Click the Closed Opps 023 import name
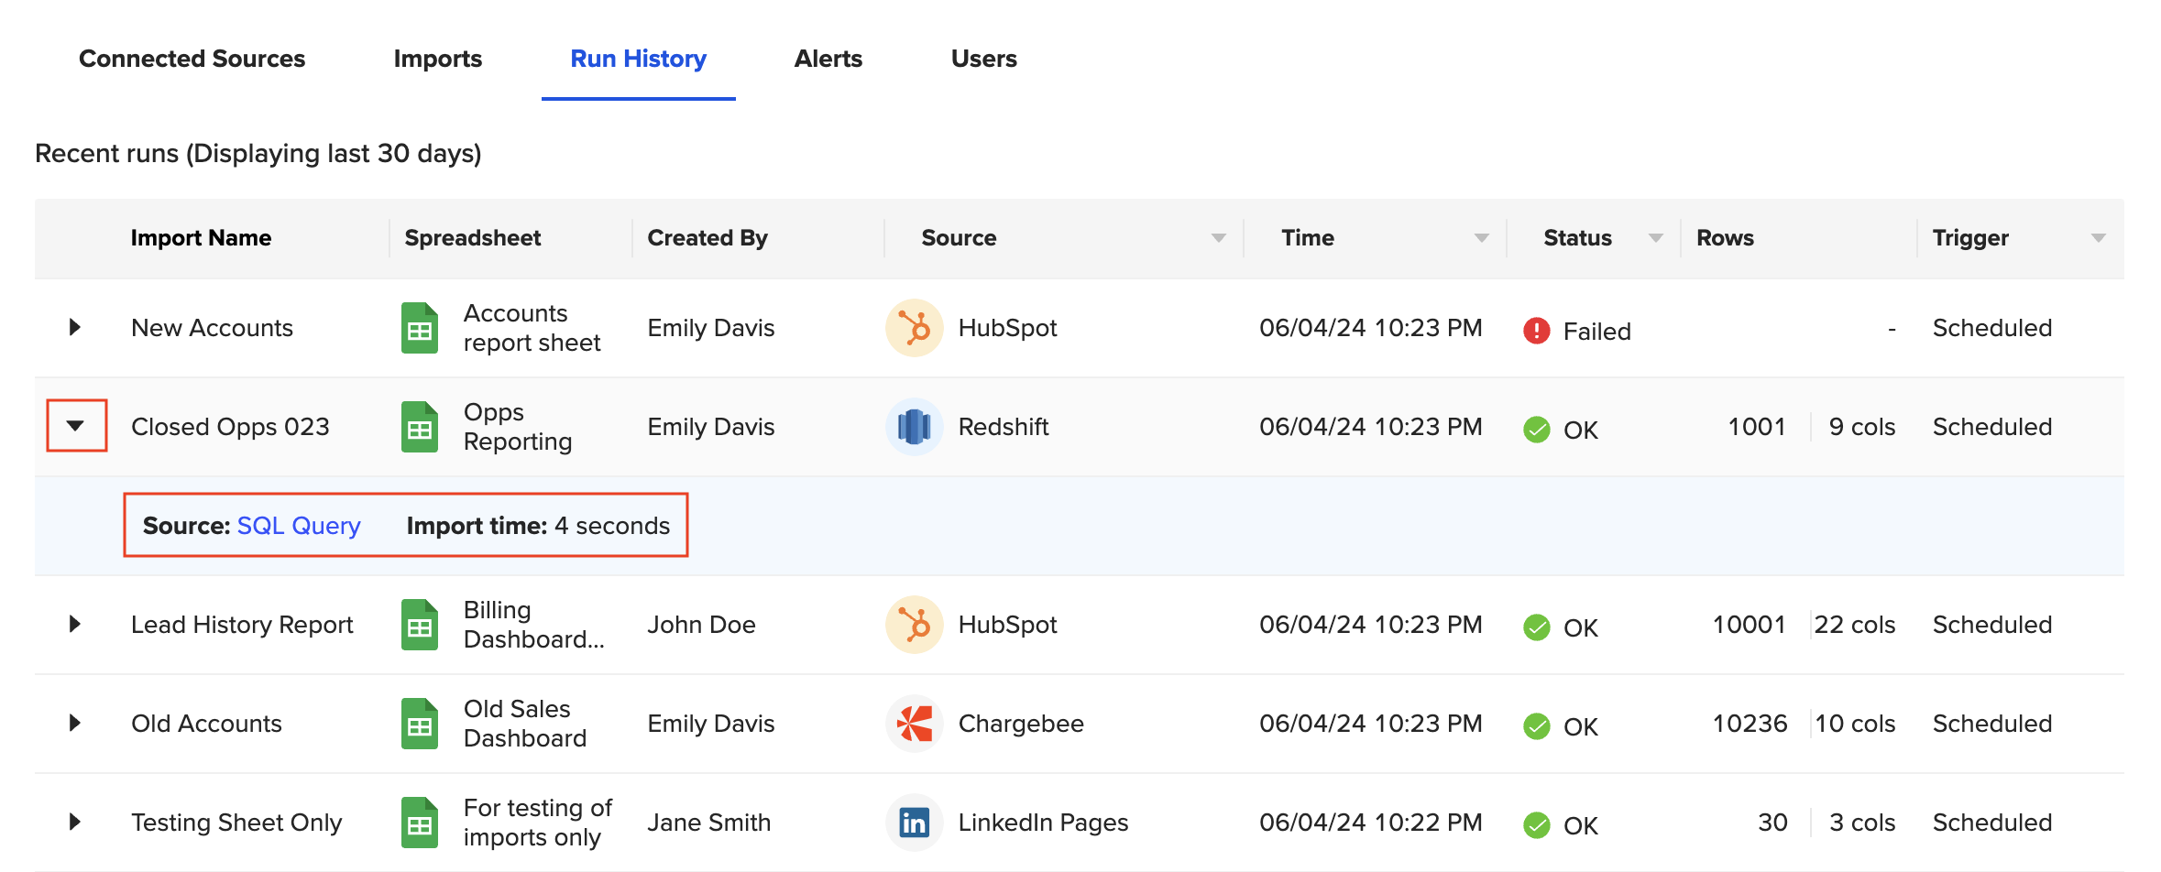 [230, 427]
